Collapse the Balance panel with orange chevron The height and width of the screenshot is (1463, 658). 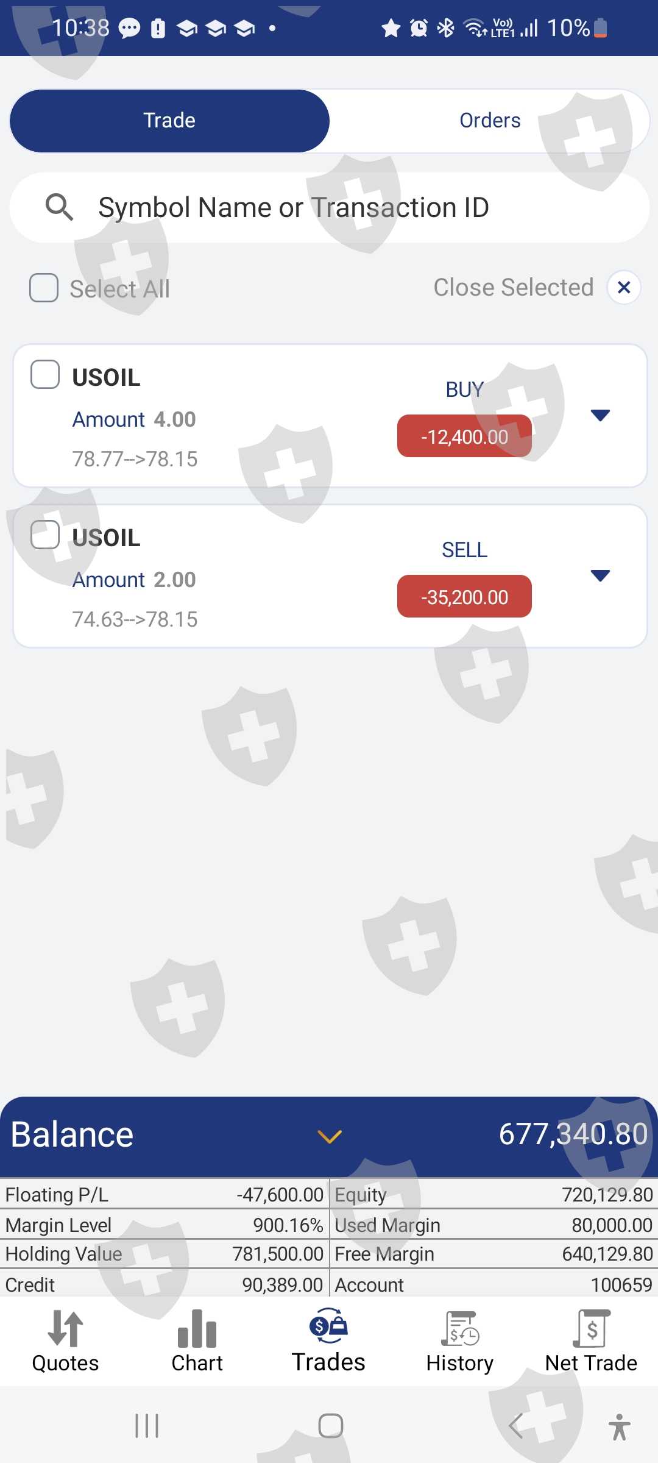click(x=330, y=1136)
